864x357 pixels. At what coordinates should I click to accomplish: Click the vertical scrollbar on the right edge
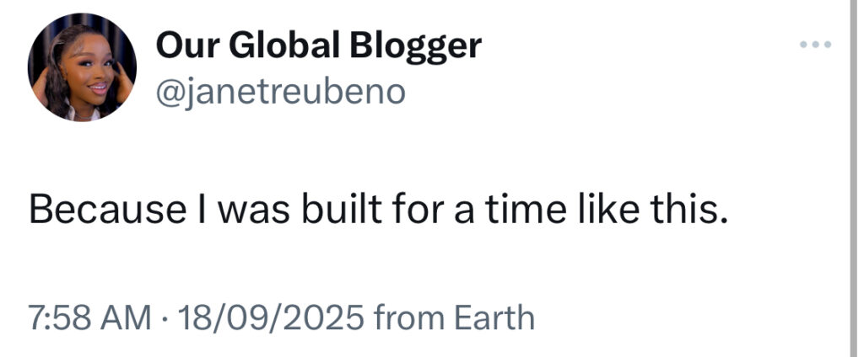coord(853,178)
